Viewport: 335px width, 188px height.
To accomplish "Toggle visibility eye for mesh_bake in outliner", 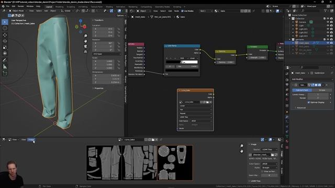I will click(x=328, y=43).
